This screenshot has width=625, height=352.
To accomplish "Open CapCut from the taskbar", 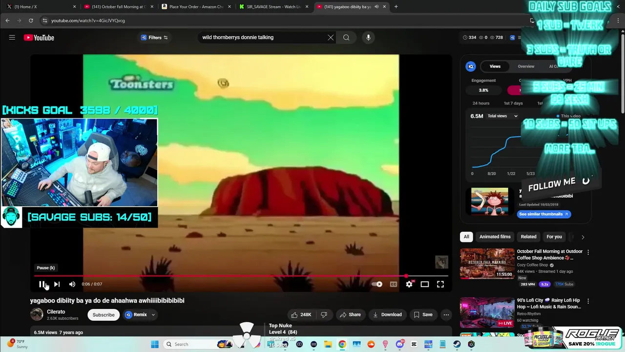I will tap(414, 344).
